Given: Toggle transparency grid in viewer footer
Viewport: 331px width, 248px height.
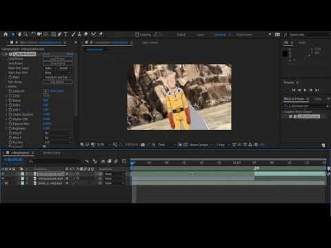Looking at the screenshot, I should pos(185,145).
